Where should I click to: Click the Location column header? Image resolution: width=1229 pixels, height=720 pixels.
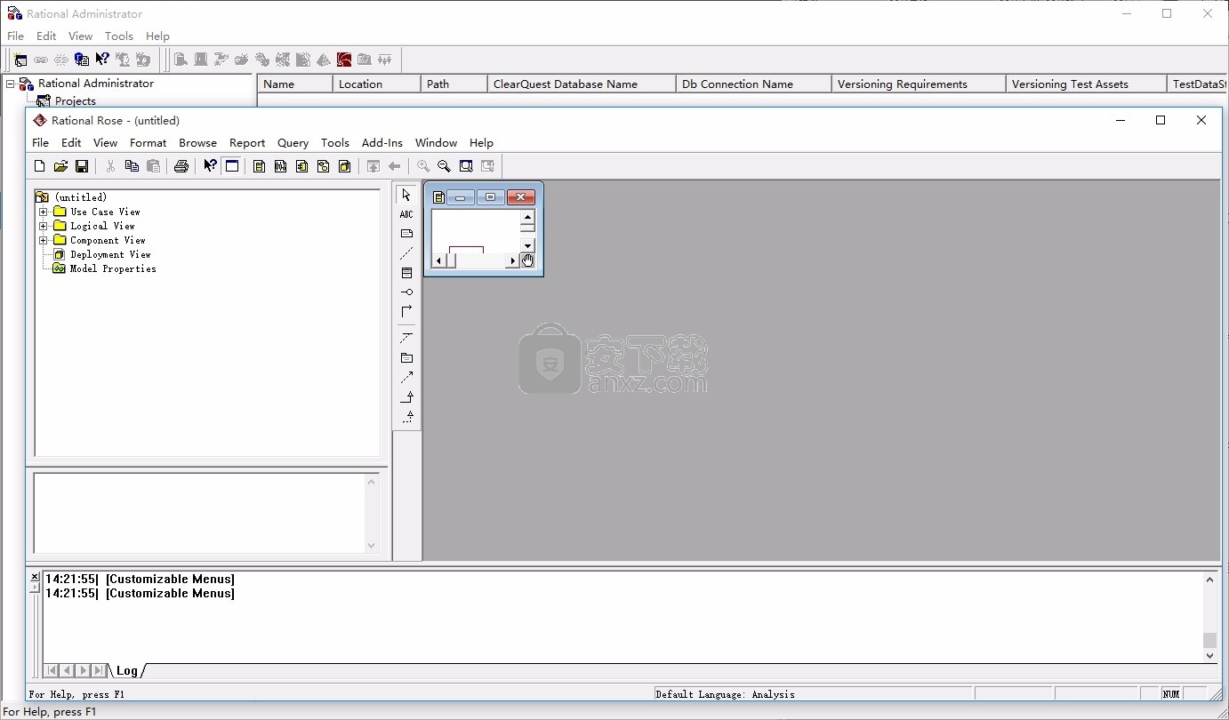[x=376, y=84]
